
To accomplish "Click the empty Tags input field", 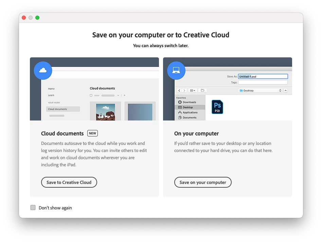I will (263, 82).
